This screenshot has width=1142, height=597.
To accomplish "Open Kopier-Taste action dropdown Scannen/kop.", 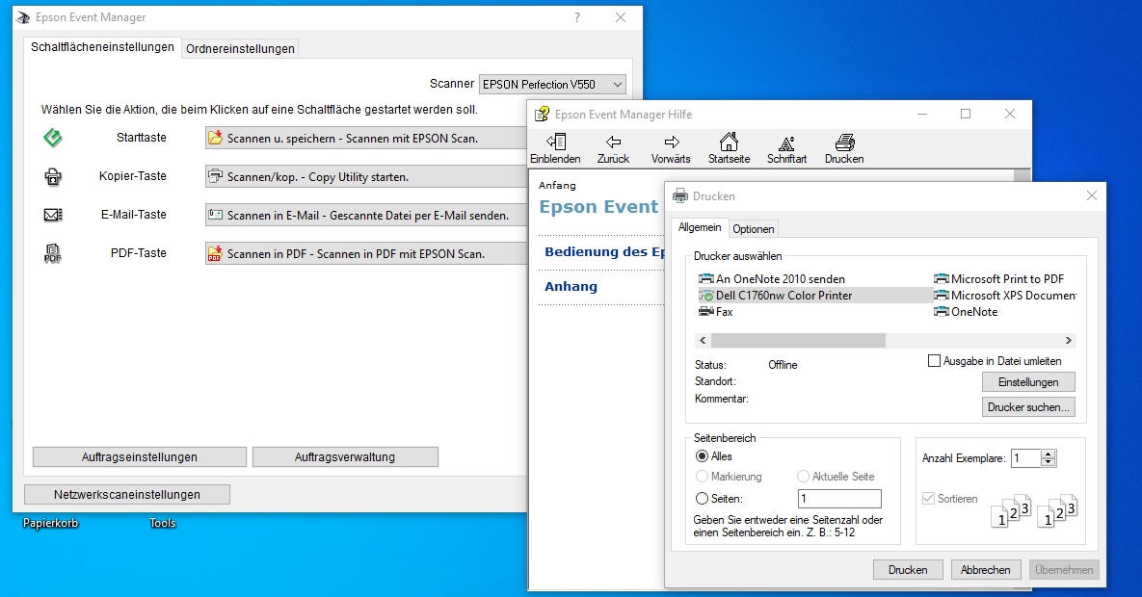I will click(365, 177).
